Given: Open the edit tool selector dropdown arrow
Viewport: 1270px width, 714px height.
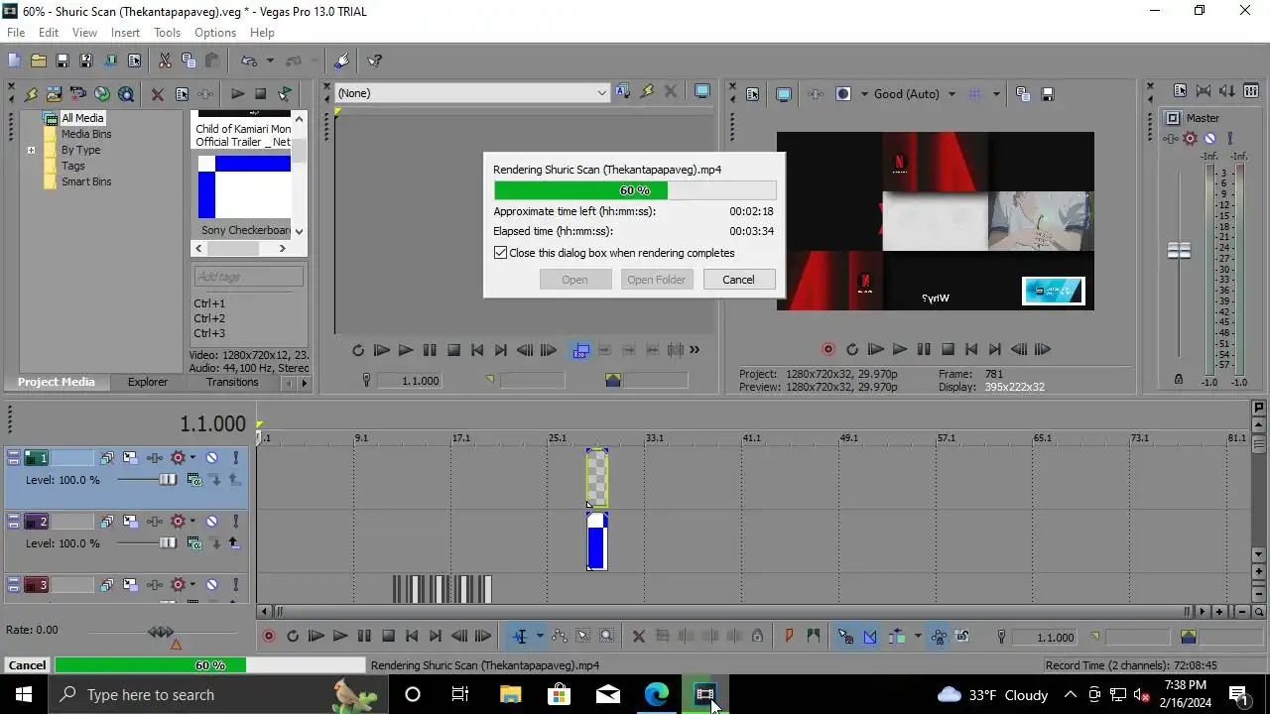Looking at the screenshot, I should click(x=539, y=637).
